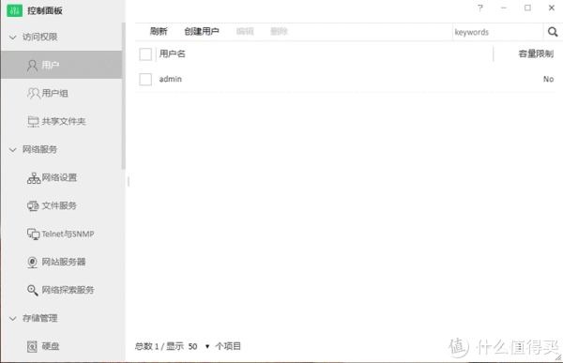Open help with the question mark
This screenshot has width=563, height=363.
(x=480, y=8)
